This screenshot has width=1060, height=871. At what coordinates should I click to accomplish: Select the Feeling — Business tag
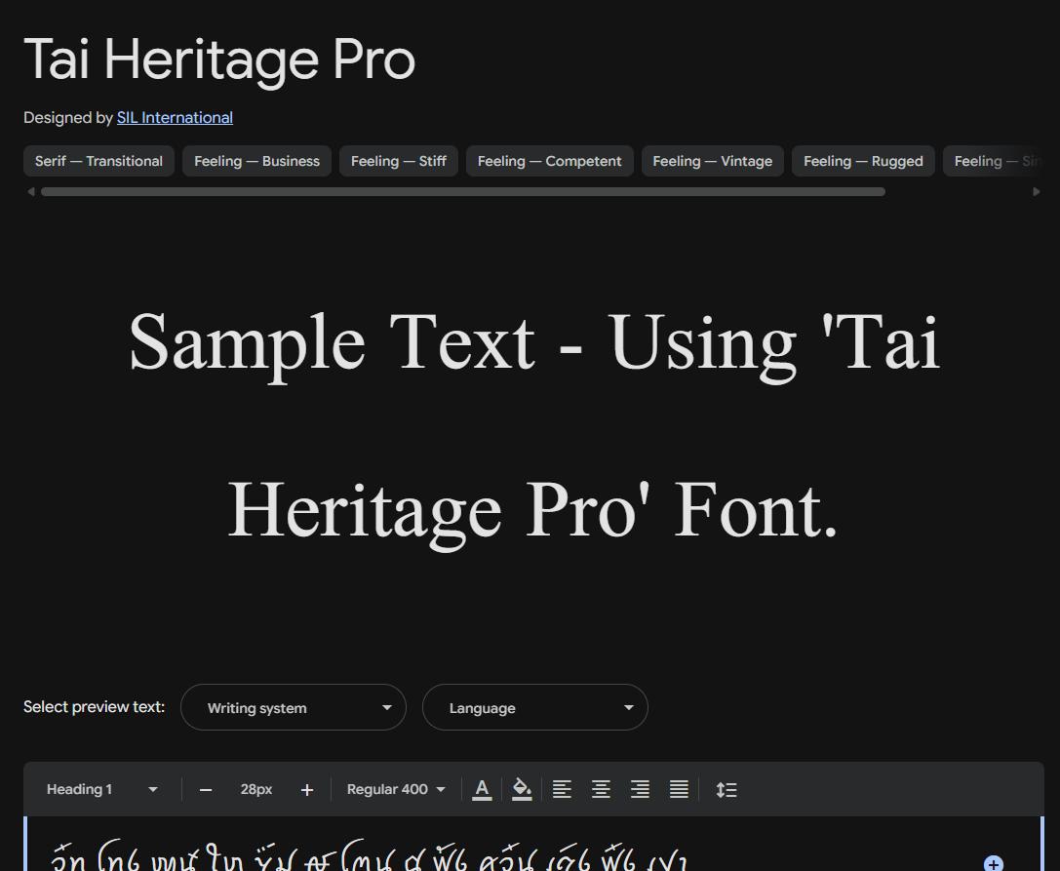pos(256,161)
